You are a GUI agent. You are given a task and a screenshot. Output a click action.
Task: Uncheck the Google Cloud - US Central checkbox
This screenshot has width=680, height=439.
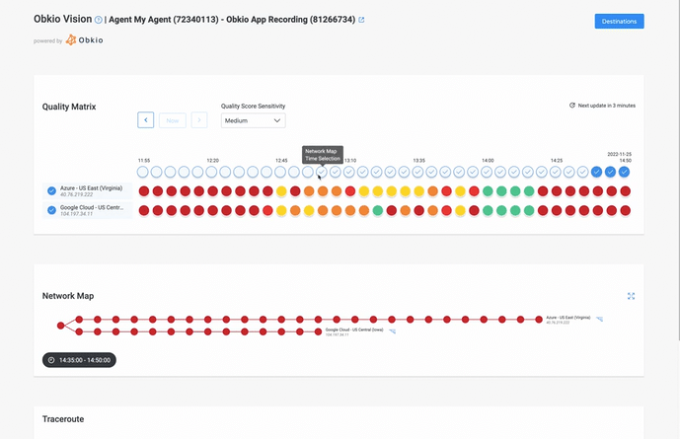tap(51, 210)
